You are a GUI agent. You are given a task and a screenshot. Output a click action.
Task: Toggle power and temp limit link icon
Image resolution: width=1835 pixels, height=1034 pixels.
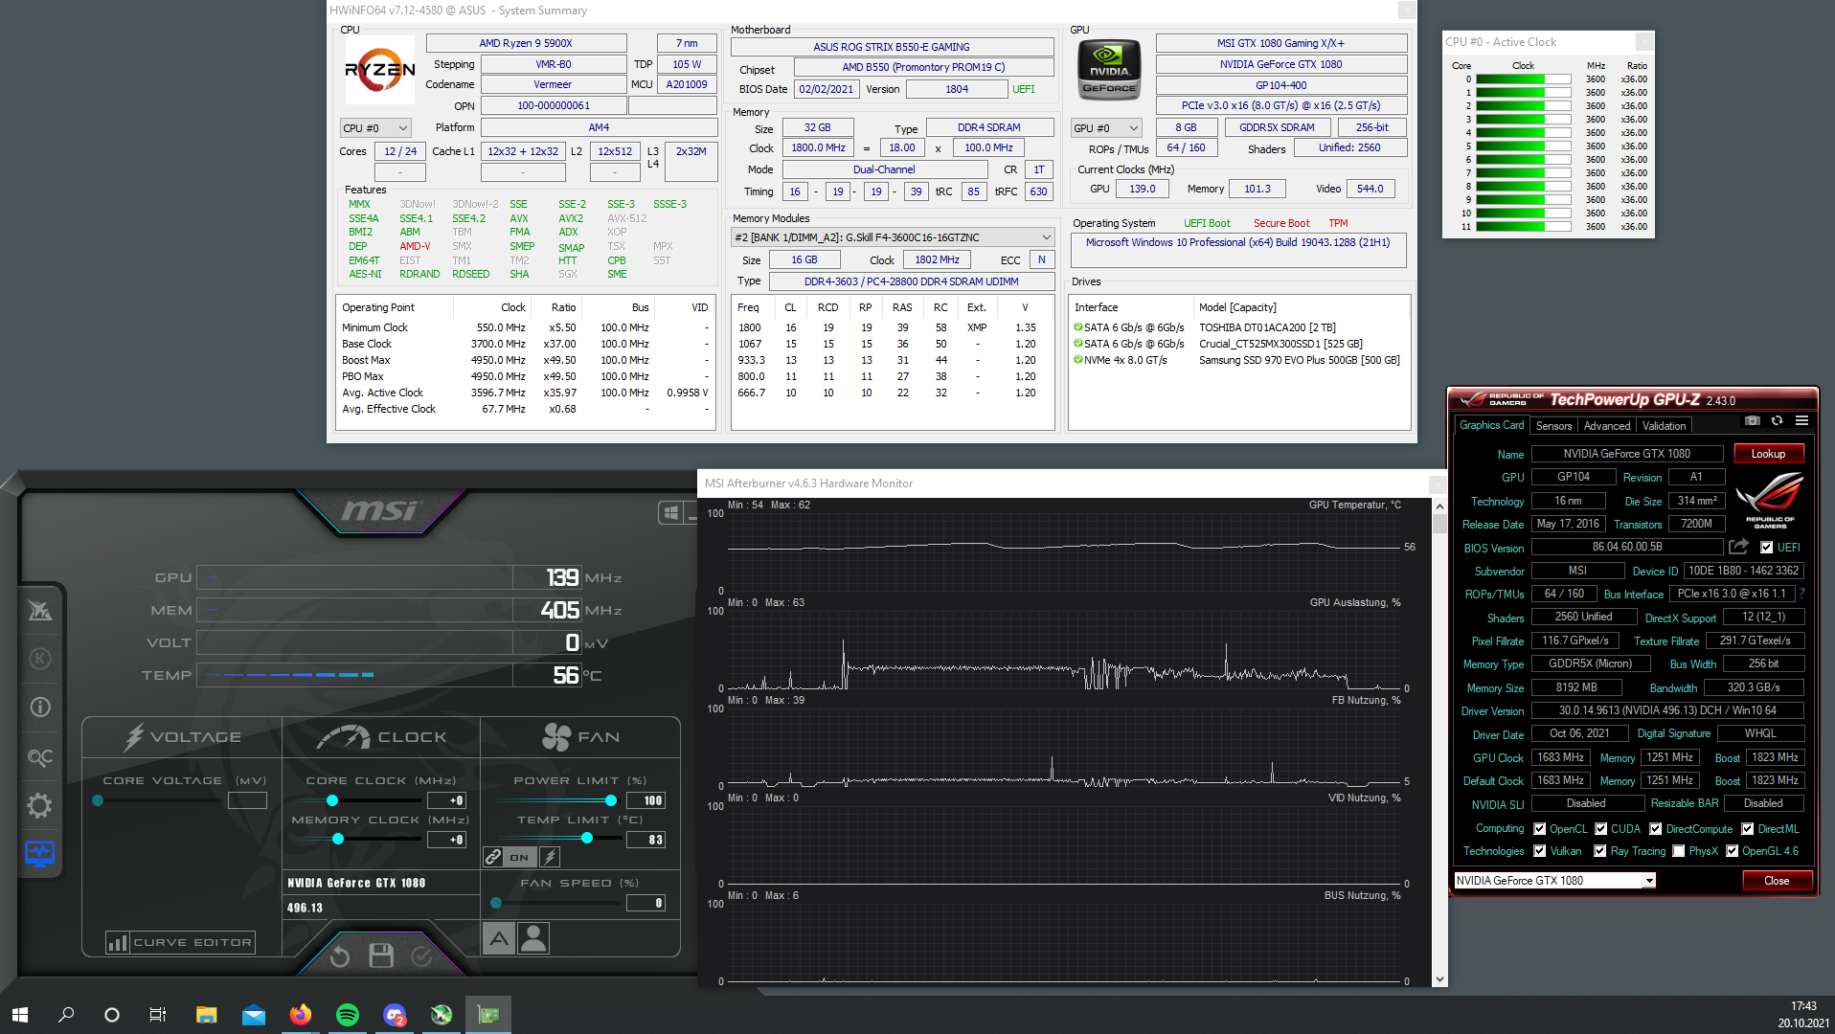tap(493, 857)
